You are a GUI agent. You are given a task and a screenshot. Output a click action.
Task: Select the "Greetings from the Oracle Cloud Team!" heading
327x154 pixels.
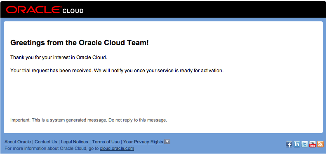(x=80, y=43)
